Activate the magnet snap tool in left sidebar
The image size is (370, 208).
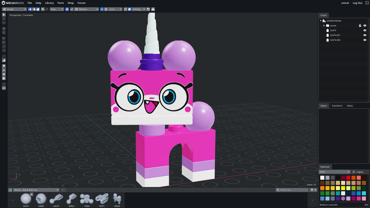(x=4, y=18)
